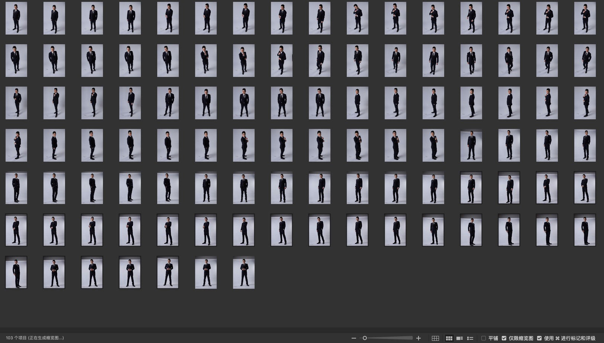
Task: Select the last thumbnail in the top row
Action: 585,18
